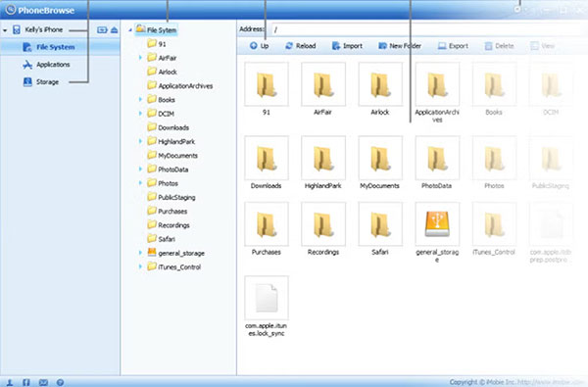Select the 91 folder in the tree
Screen dimensions: 588x387
(157, 43)
